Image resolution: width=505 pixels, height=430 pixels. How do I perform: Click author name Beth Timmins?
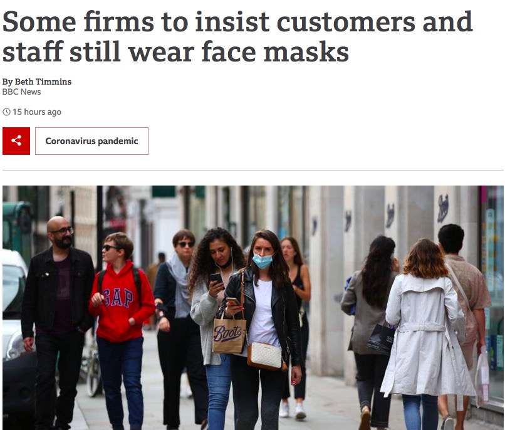click(43, 82)
